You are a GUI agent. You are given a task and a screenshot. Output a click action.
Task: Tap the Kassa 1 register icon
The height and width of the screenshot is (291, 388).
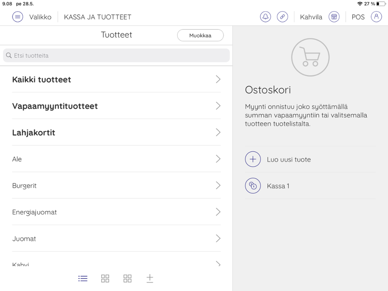tap(253, 186)
